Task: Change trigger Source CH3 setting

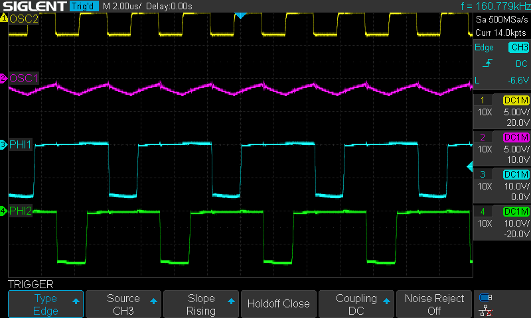Action: pyautogui.click(x=123, y=304)
